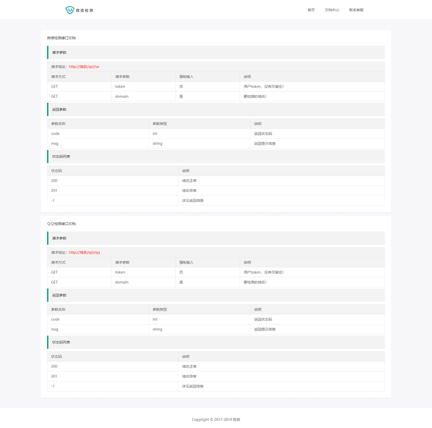Image resolution: width=432 pixels, height=428 pixels.
Task: Click the token parameter cell in the WeChat table
Action: coord(120,86)
